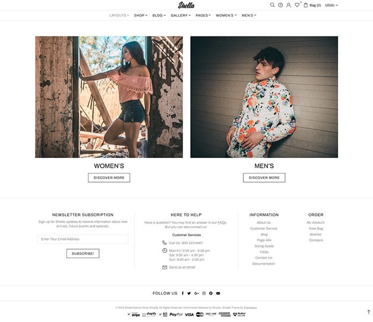Open the search magnifier icon
This screenshot has width=373, height=322.
pyautogui.click(x=272, y=5)
